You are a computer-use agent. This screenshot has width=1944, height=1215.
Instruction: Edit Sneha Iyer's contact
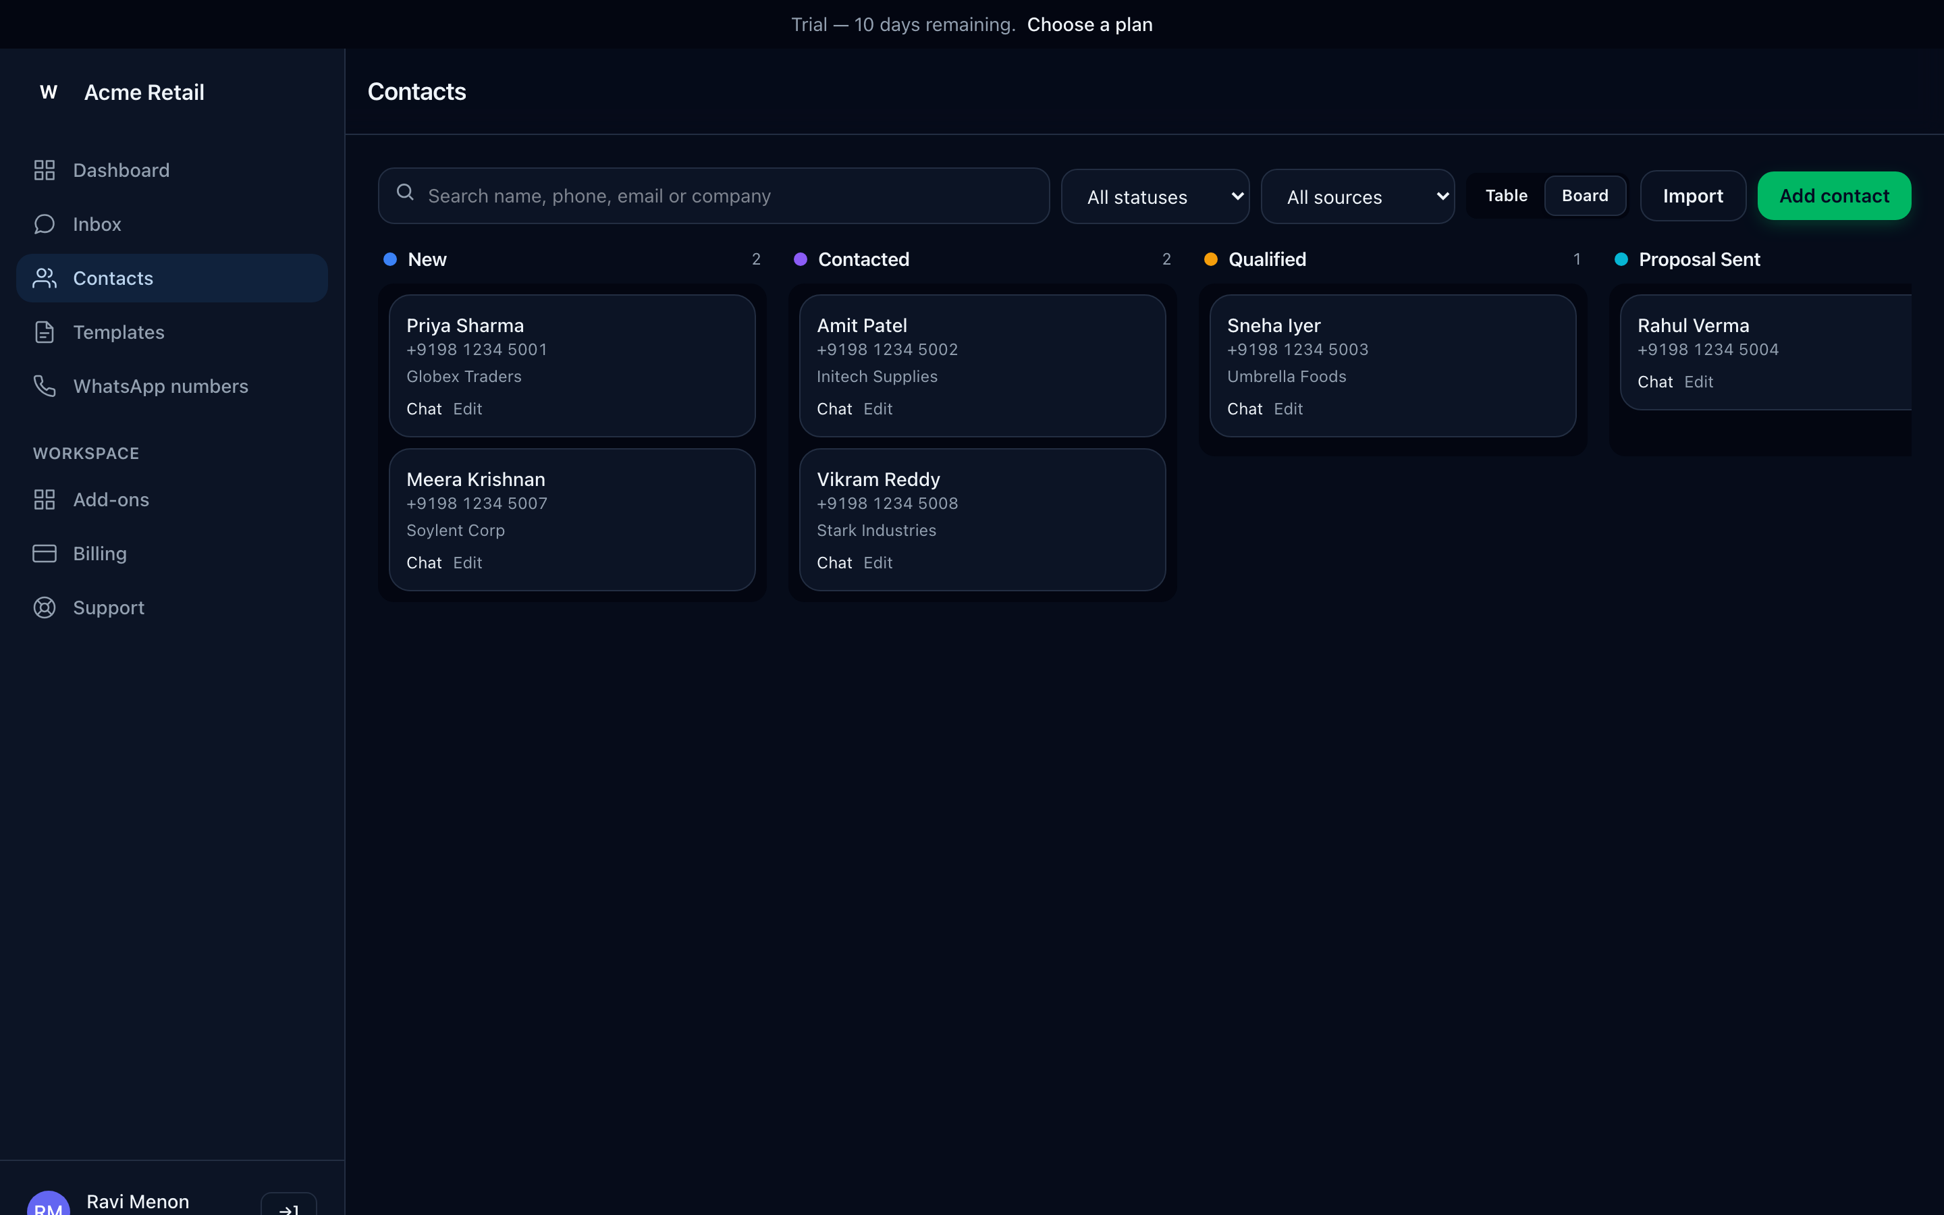pos(1288,409)
